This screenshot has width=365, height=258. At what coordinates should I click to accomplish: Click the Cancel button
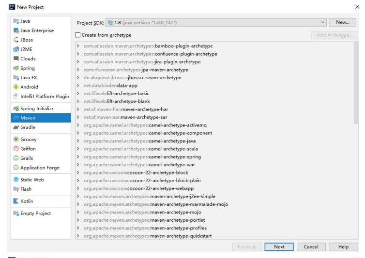(x=311, y=247)
